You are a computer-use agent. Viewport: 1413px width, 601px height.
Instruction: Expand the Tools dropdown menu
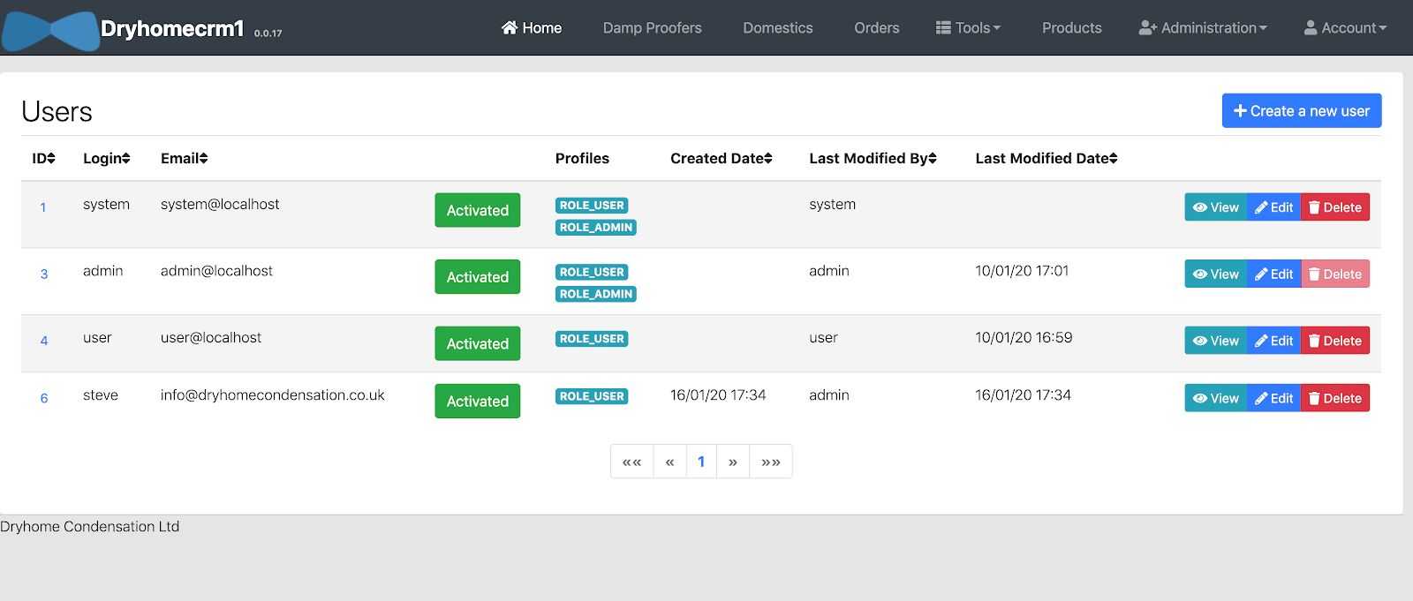pyautogui.click(x=968, y=28)
